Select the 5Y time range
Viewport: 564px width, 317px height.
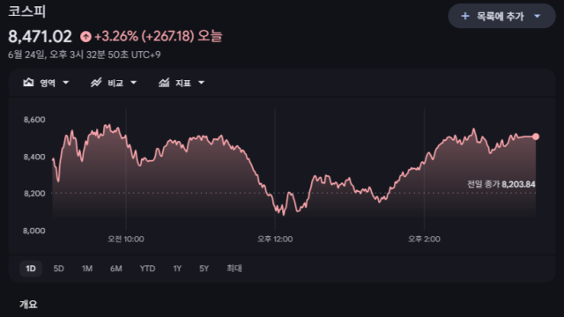(x=204, y=269)
